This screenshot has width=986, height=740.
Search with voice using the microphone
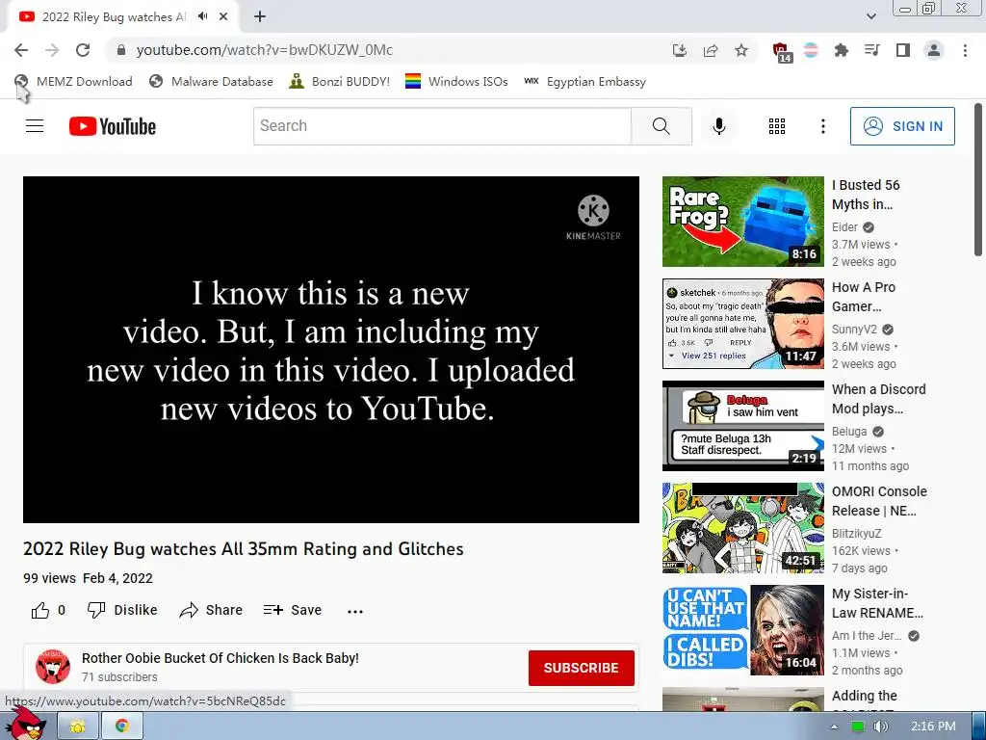719,126
